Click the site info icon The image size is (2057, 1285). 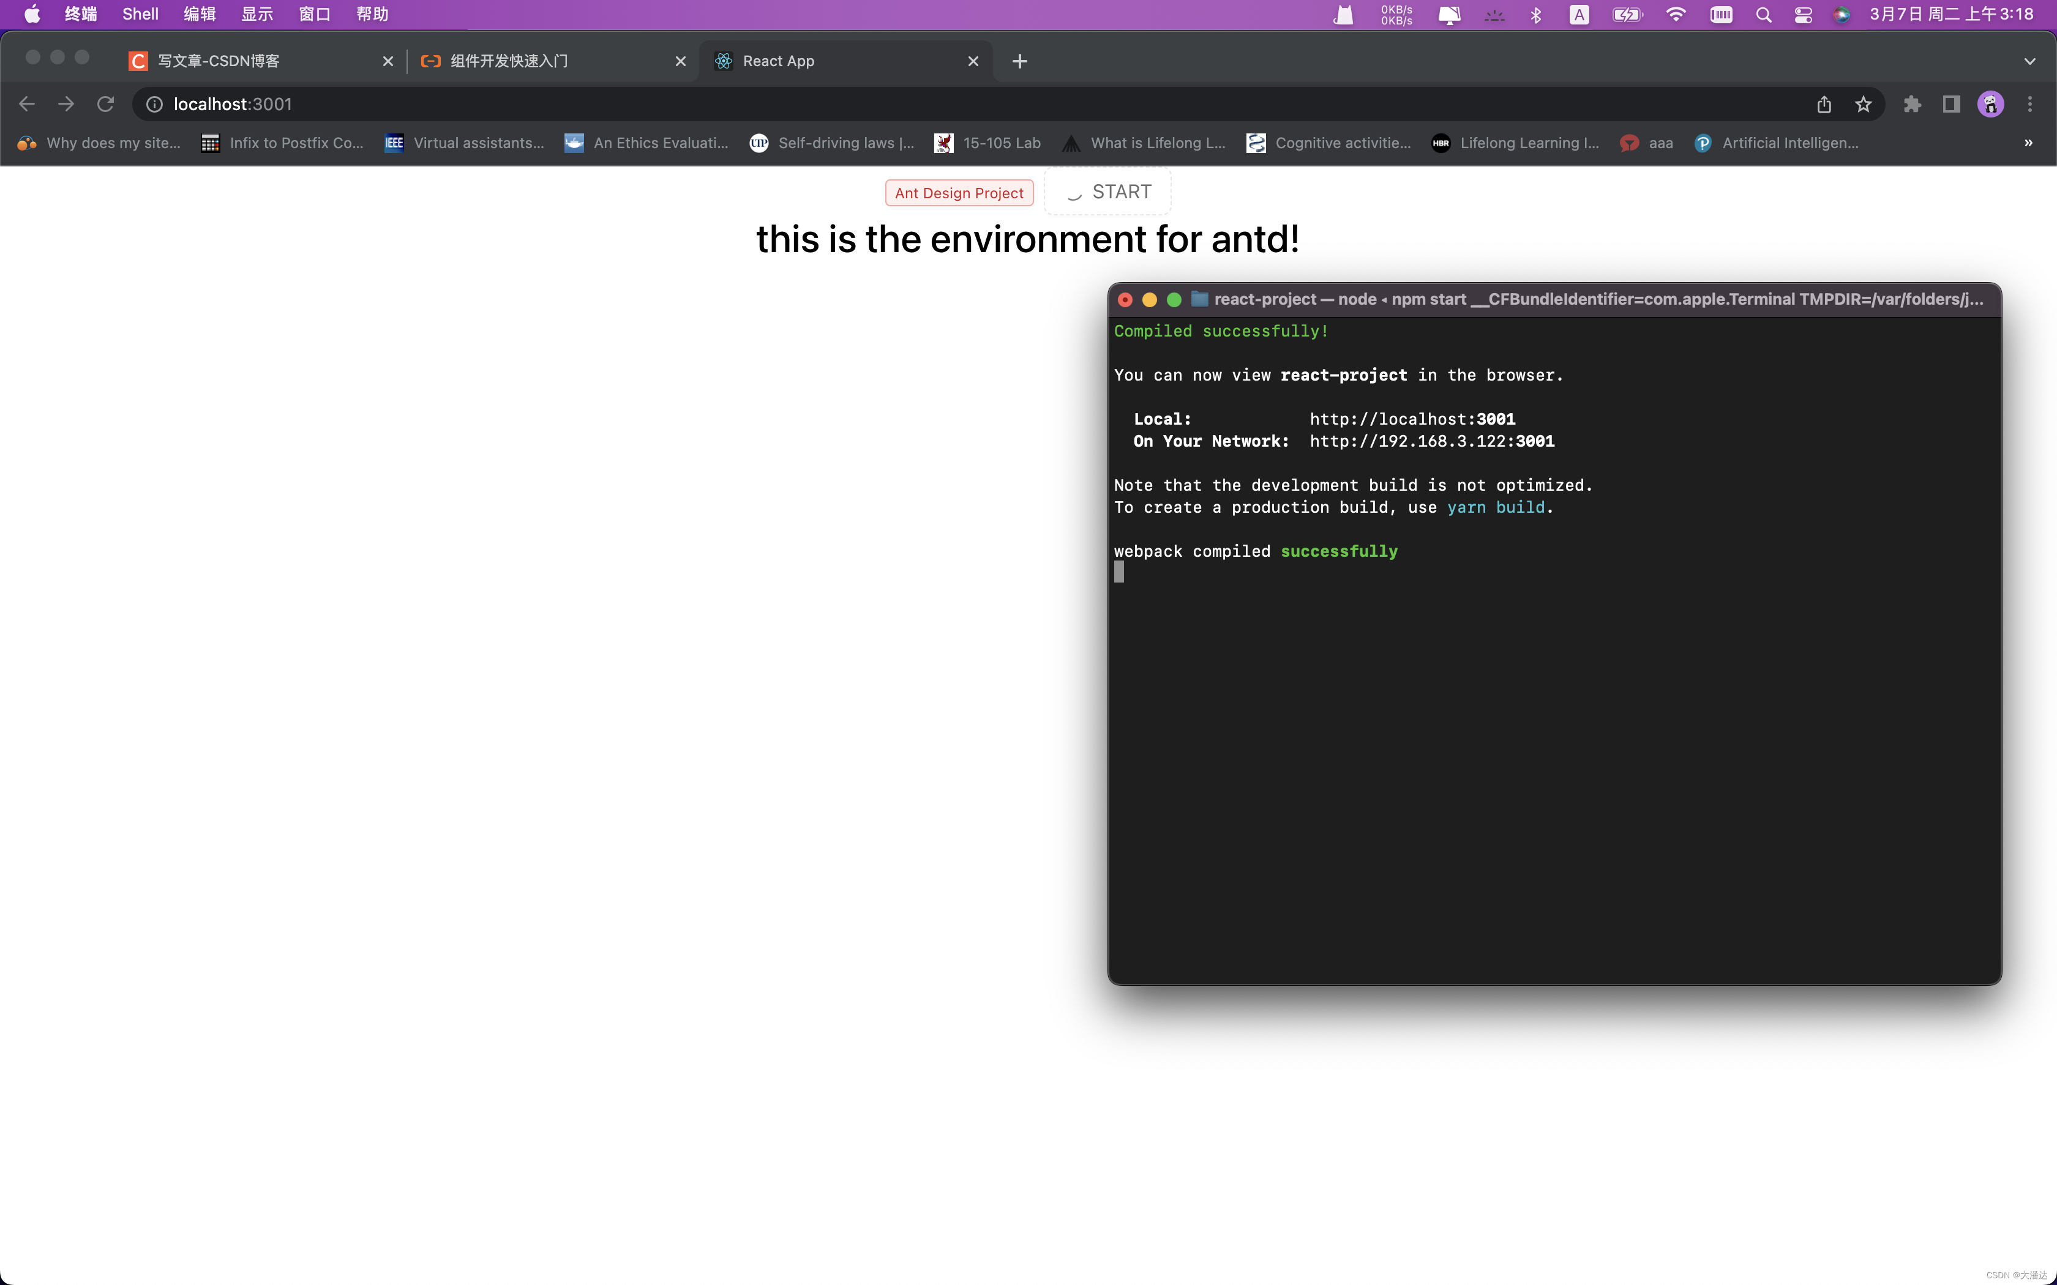click(x=155, y=103)
